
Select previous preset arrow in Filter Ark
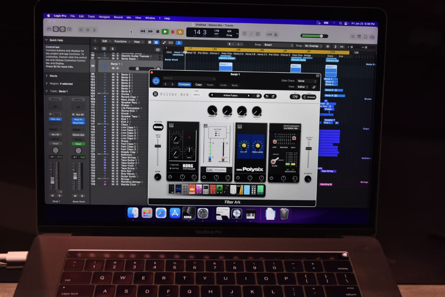tap(212, 95)
